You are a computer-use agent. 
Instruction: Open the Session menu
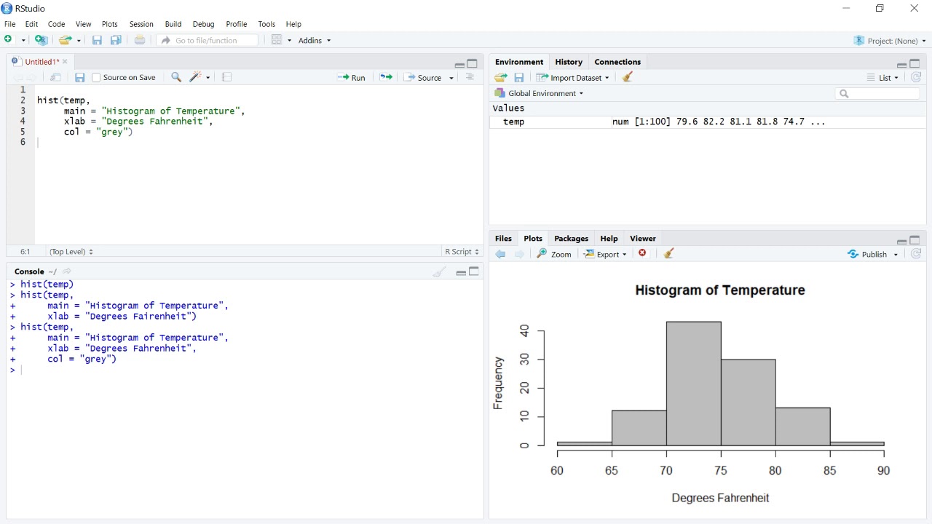point(141,24)
